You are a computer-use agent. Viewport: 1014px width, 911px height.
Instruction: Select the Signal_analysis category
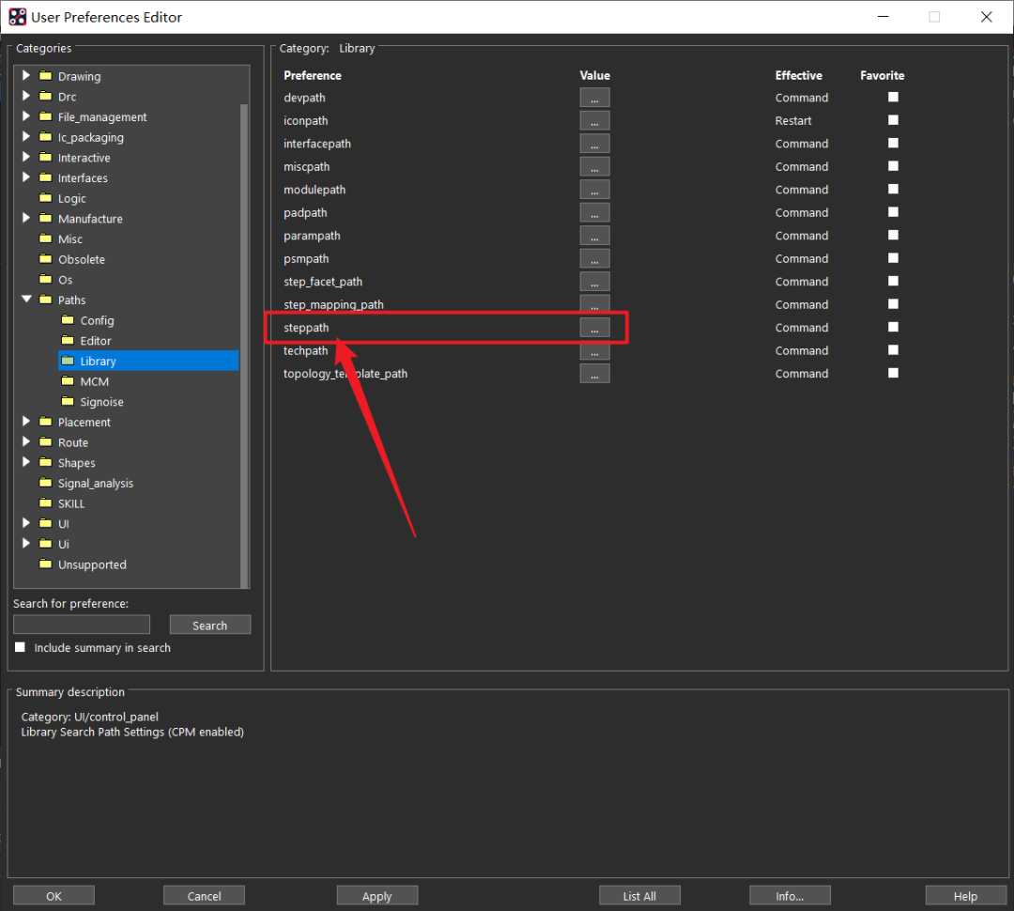pos(96,484)
